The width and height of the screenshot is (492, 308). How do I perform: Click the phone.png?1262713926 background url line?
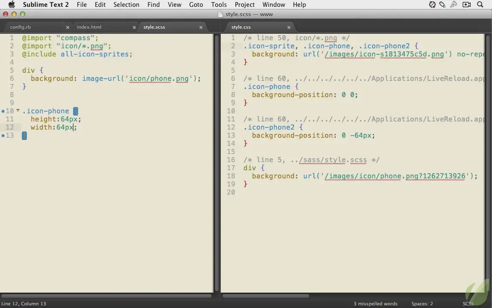365,176
